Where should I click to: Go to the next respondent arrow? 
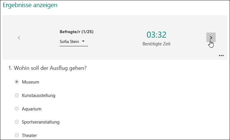tap(211, 37)
